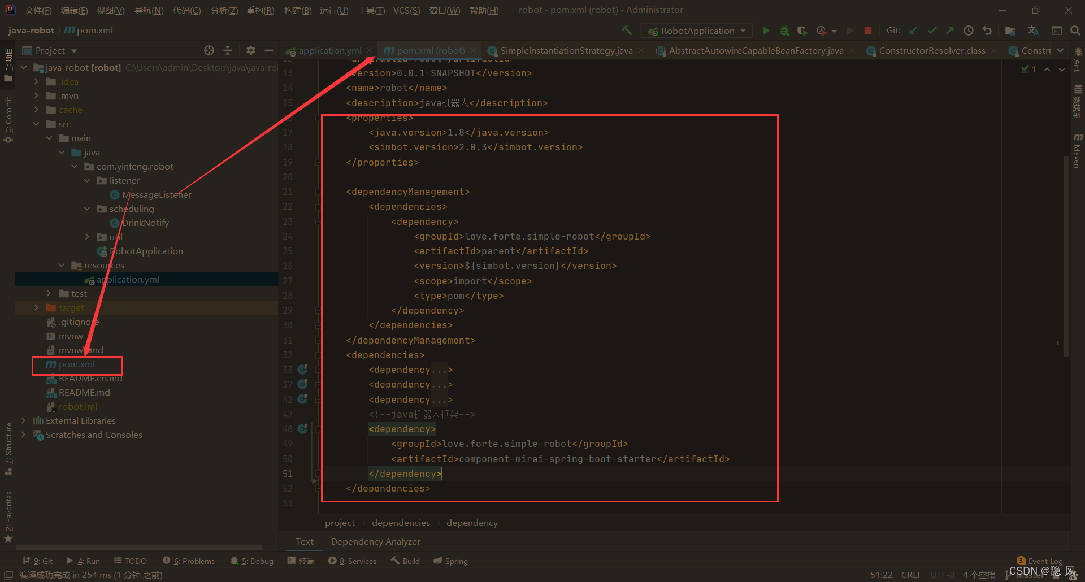Expand the .idea folder

[36, 81]
